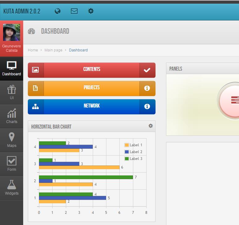Click the Main page breadcrumb link

53,50
